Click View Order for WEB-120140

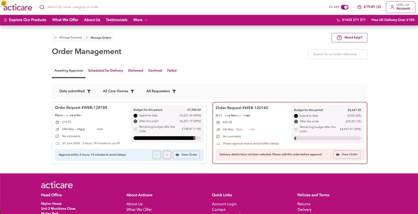(x=347, y=155)
